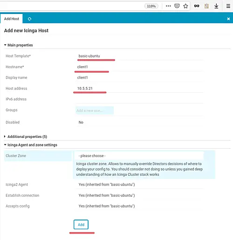Click the Establish connection label

pos(22,195)
